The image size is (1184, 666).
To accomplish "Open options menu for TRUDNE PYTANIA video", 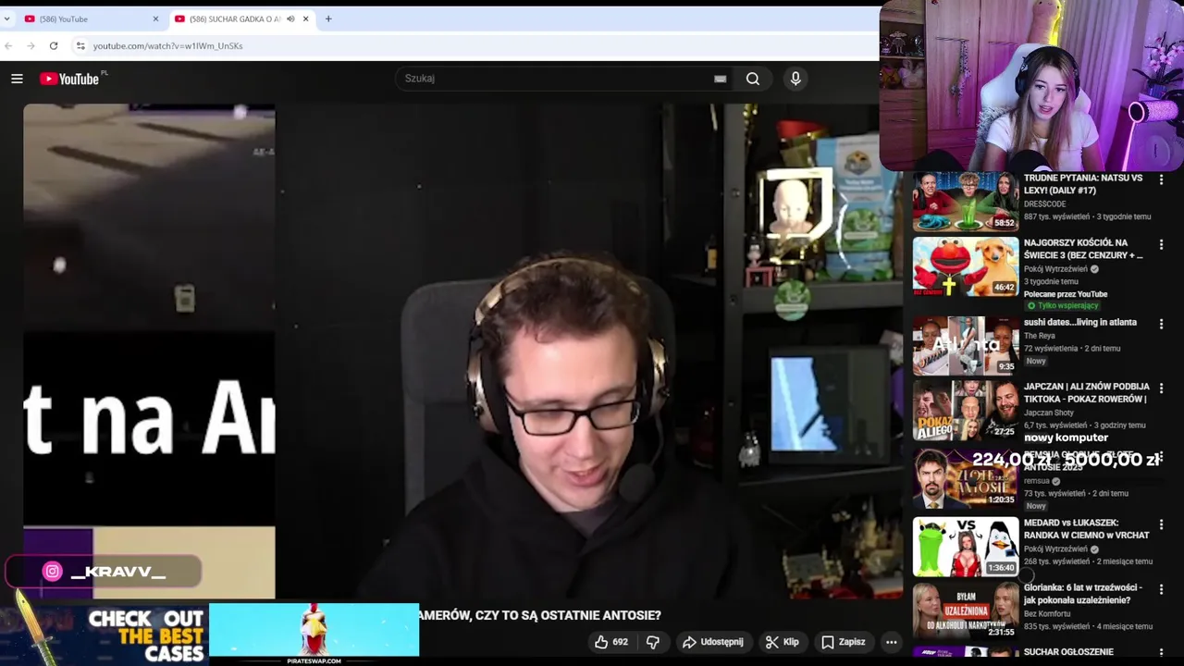I will 1161,179.
